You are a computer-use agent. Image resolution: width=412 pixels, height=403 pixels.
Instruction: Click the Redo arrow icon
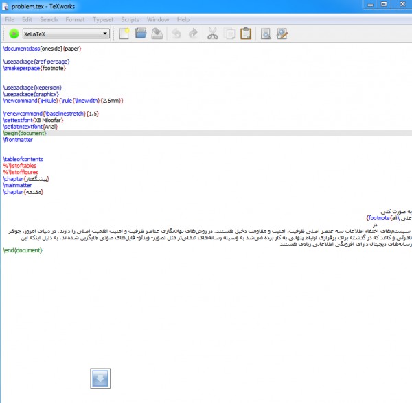tap(193, 34)
